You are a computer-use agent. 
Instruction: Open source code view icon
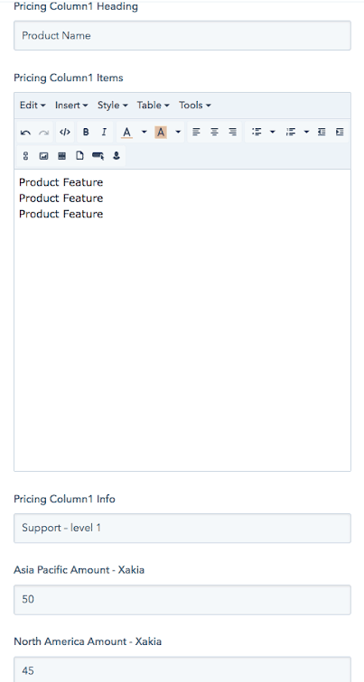click(x=65, y=132)
